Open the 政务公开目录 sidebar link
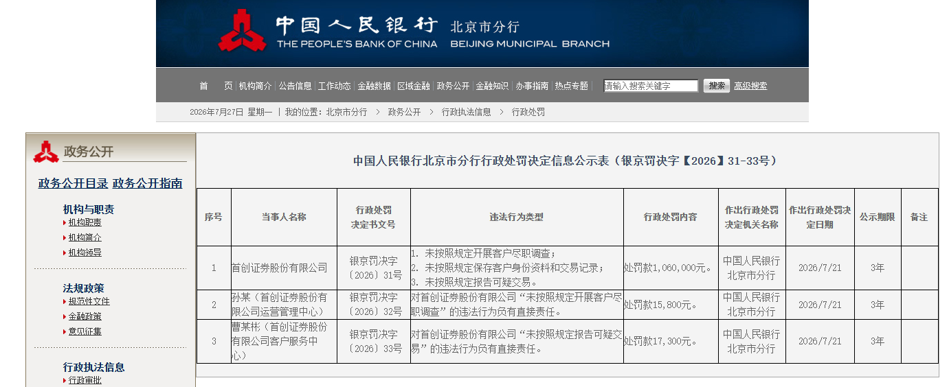The image size is (949, 387). (74, 183)
